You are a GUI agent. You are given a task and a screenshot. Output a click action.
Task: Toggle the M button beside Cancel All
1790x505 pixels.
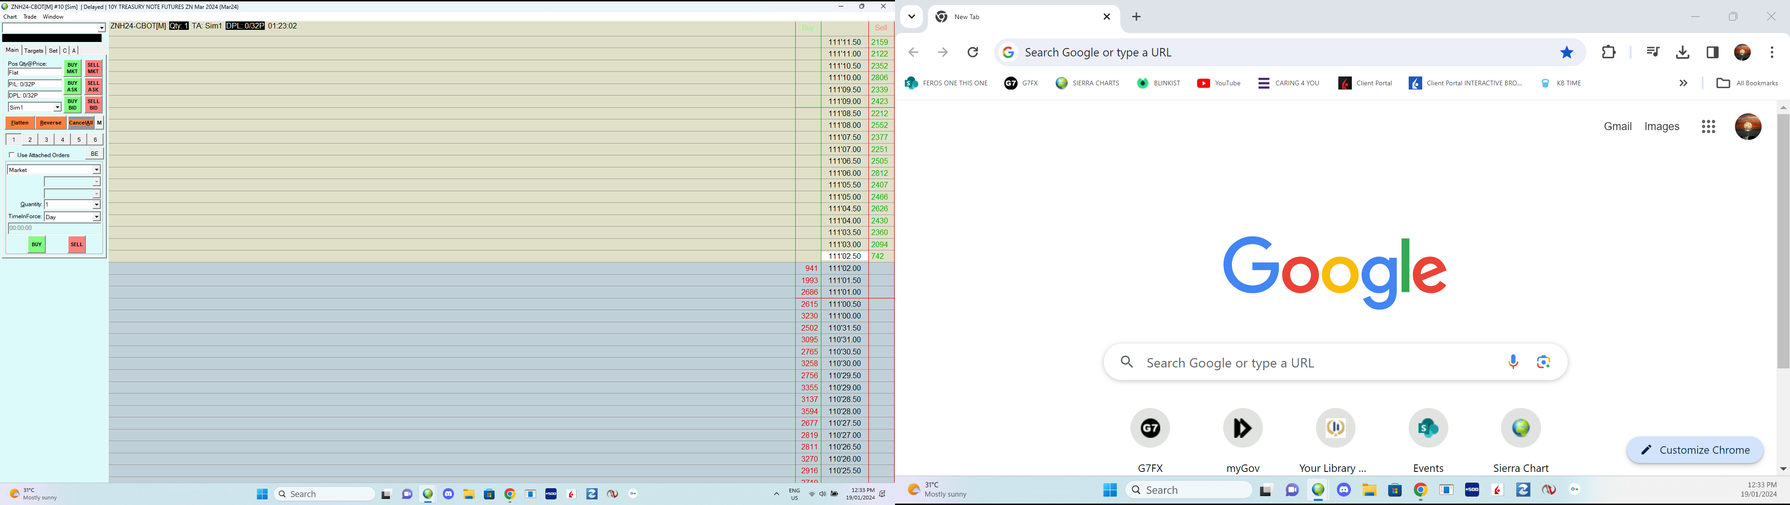99,123
